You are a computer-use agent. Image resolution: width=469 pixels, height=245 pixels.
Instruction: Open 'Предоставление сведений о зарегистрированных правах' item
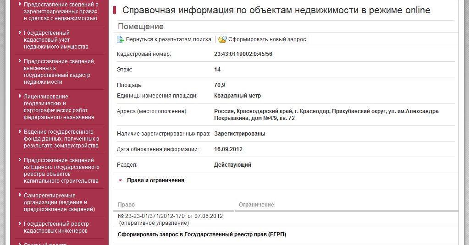pos(61,11)
